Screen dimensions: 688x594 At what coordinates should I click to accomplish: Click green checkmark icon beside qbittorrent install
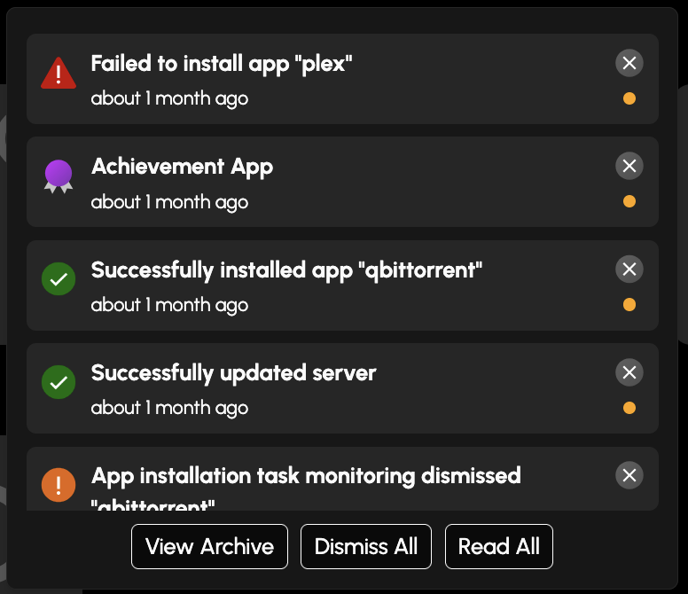(59, 280)
